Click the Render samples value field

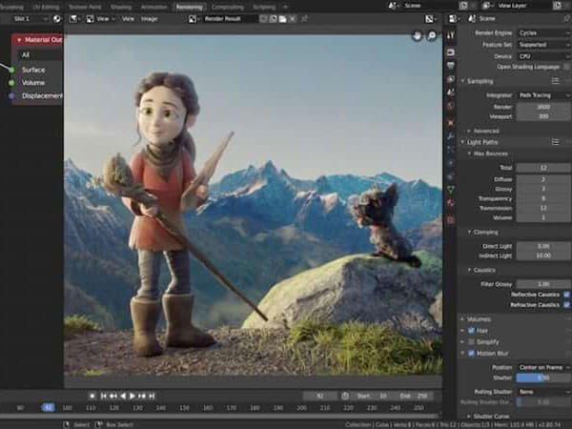(x=541, y=107)
